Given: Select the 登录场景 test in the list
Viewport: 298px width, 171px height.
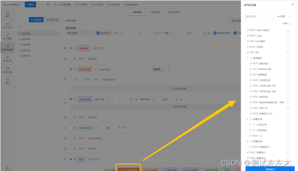Looking at the screenshot, I should tap(38, 34).
